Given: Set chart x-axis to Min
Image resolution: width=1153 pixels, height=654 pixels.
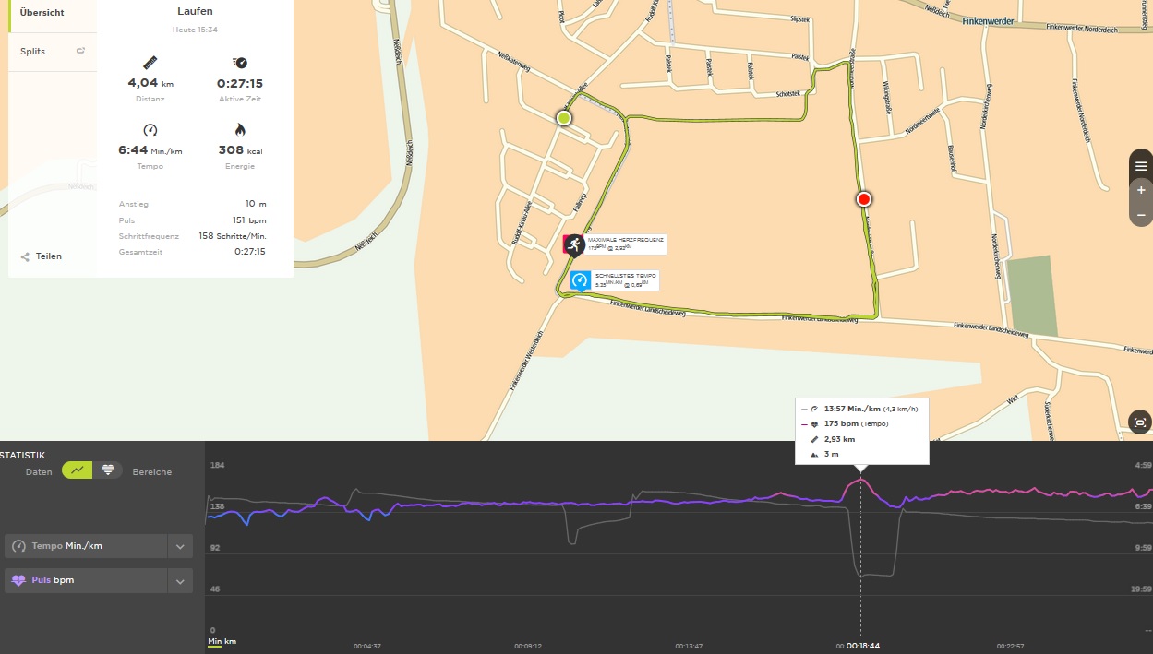Looking at the screenshot, I should [x=214, y=641].
